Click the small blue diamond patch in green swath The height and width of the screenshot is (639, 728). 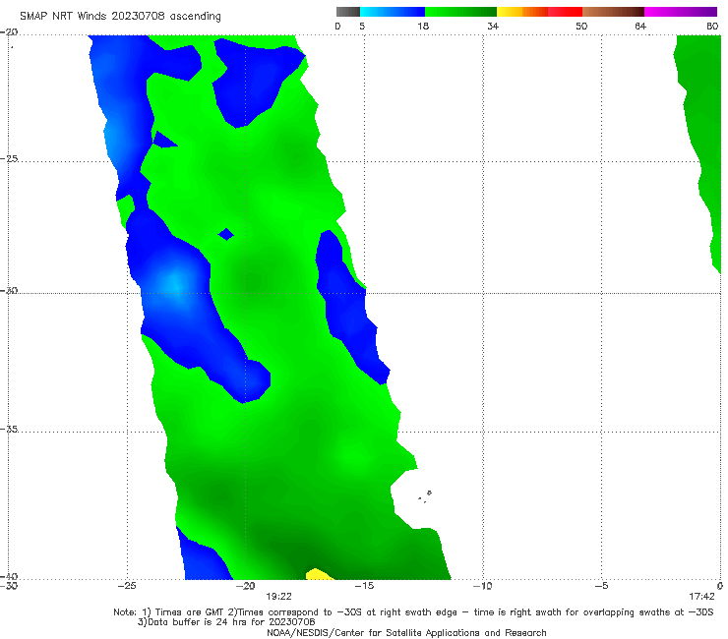point(226,234)
